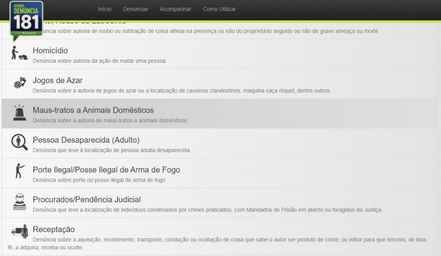Image resolution: width=441 pixels, height=256 pixels.
Task: Click the Disque Denúncia 181 logo
Action: pos(26,20)
